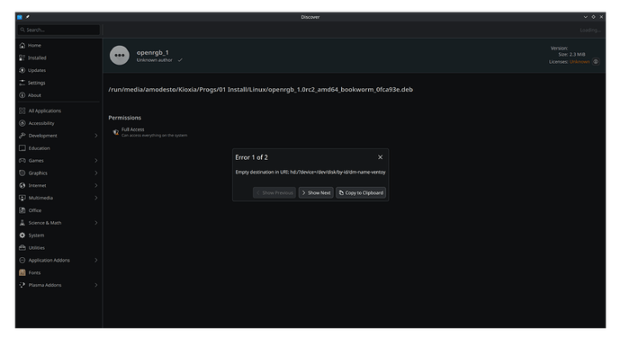Click the Application Addons icon
621x346 pixels.
[22, 261]
